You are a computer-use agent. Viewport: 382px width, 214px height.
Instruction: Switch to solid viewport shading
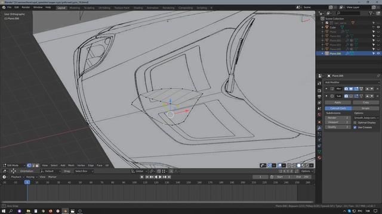coord(298,165)
